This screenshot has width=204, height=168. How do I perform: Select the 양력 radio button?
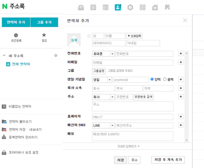tap(152, 79)
